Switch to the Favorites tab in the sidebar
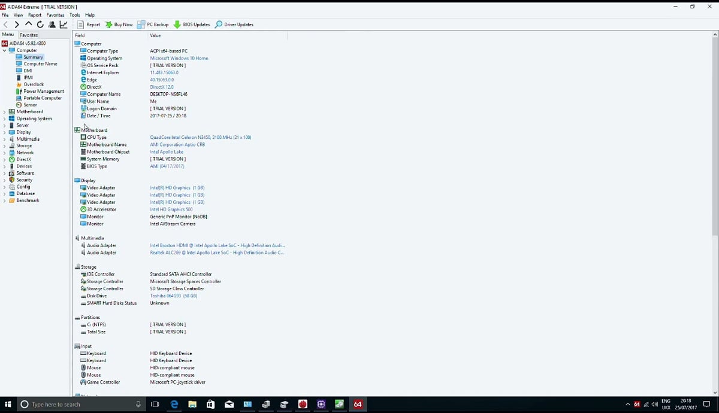The image size is (719, 413). pyautogui.click(x=29, y=35)
